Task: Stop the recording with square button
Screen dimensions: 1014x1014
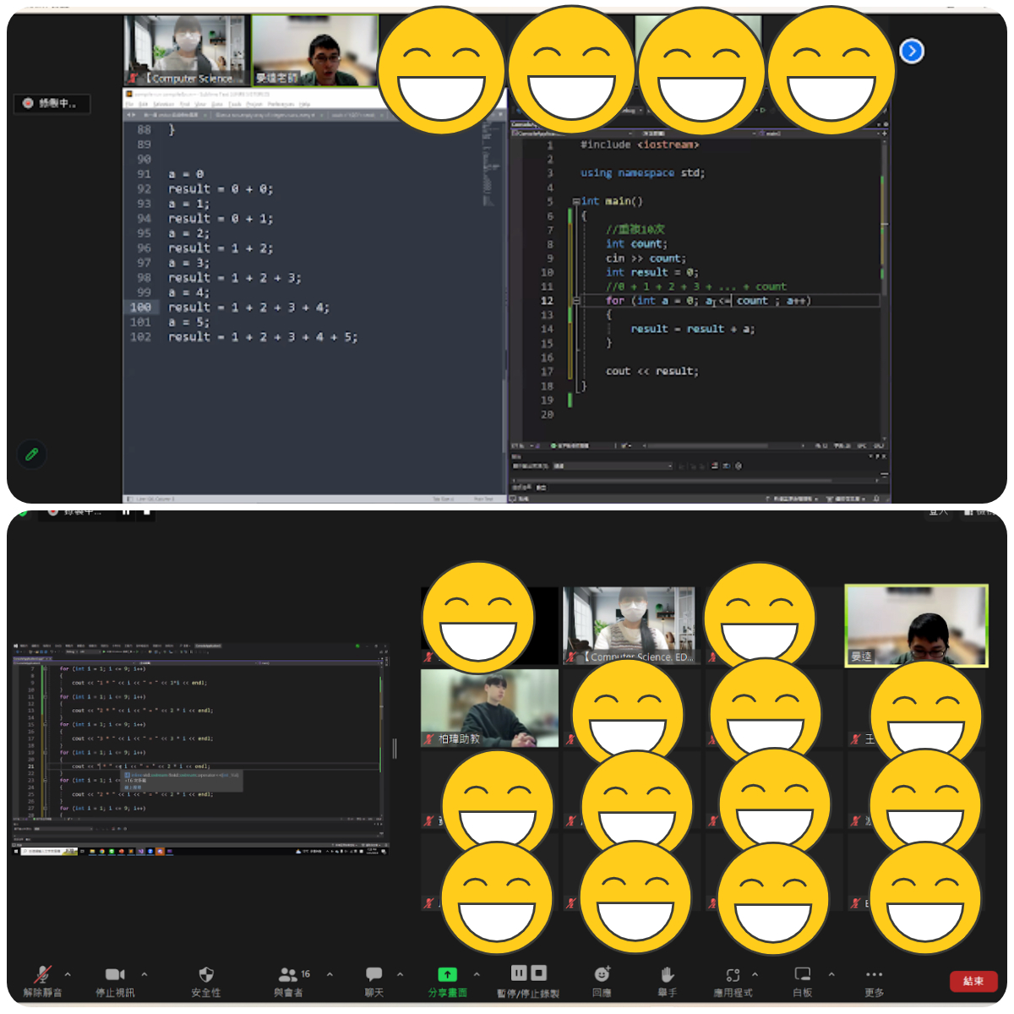Action: (539, 973)
